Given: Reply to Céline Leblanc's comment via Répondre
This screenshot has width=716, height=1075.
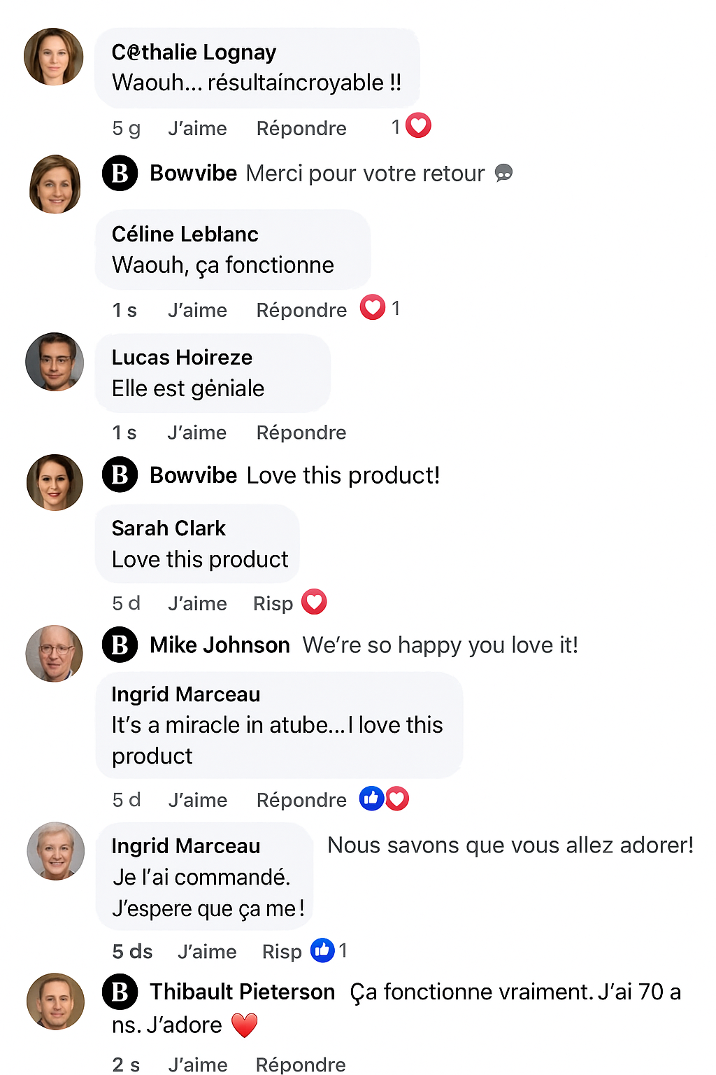Looking at the screenshot, I should tap(301, 310).
